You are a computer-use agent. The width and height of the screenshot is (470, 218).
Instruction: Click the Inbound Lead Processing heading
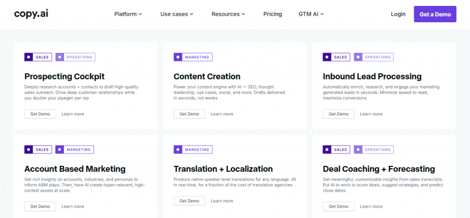coord(372,77)
